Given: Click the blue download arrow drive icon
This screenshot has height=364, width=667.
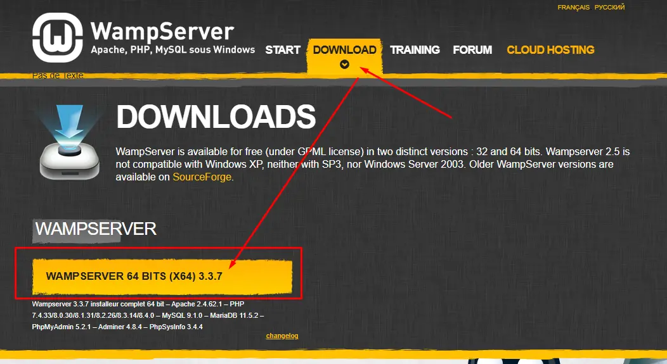Looking at the screenshot, I should coord(69,142).
